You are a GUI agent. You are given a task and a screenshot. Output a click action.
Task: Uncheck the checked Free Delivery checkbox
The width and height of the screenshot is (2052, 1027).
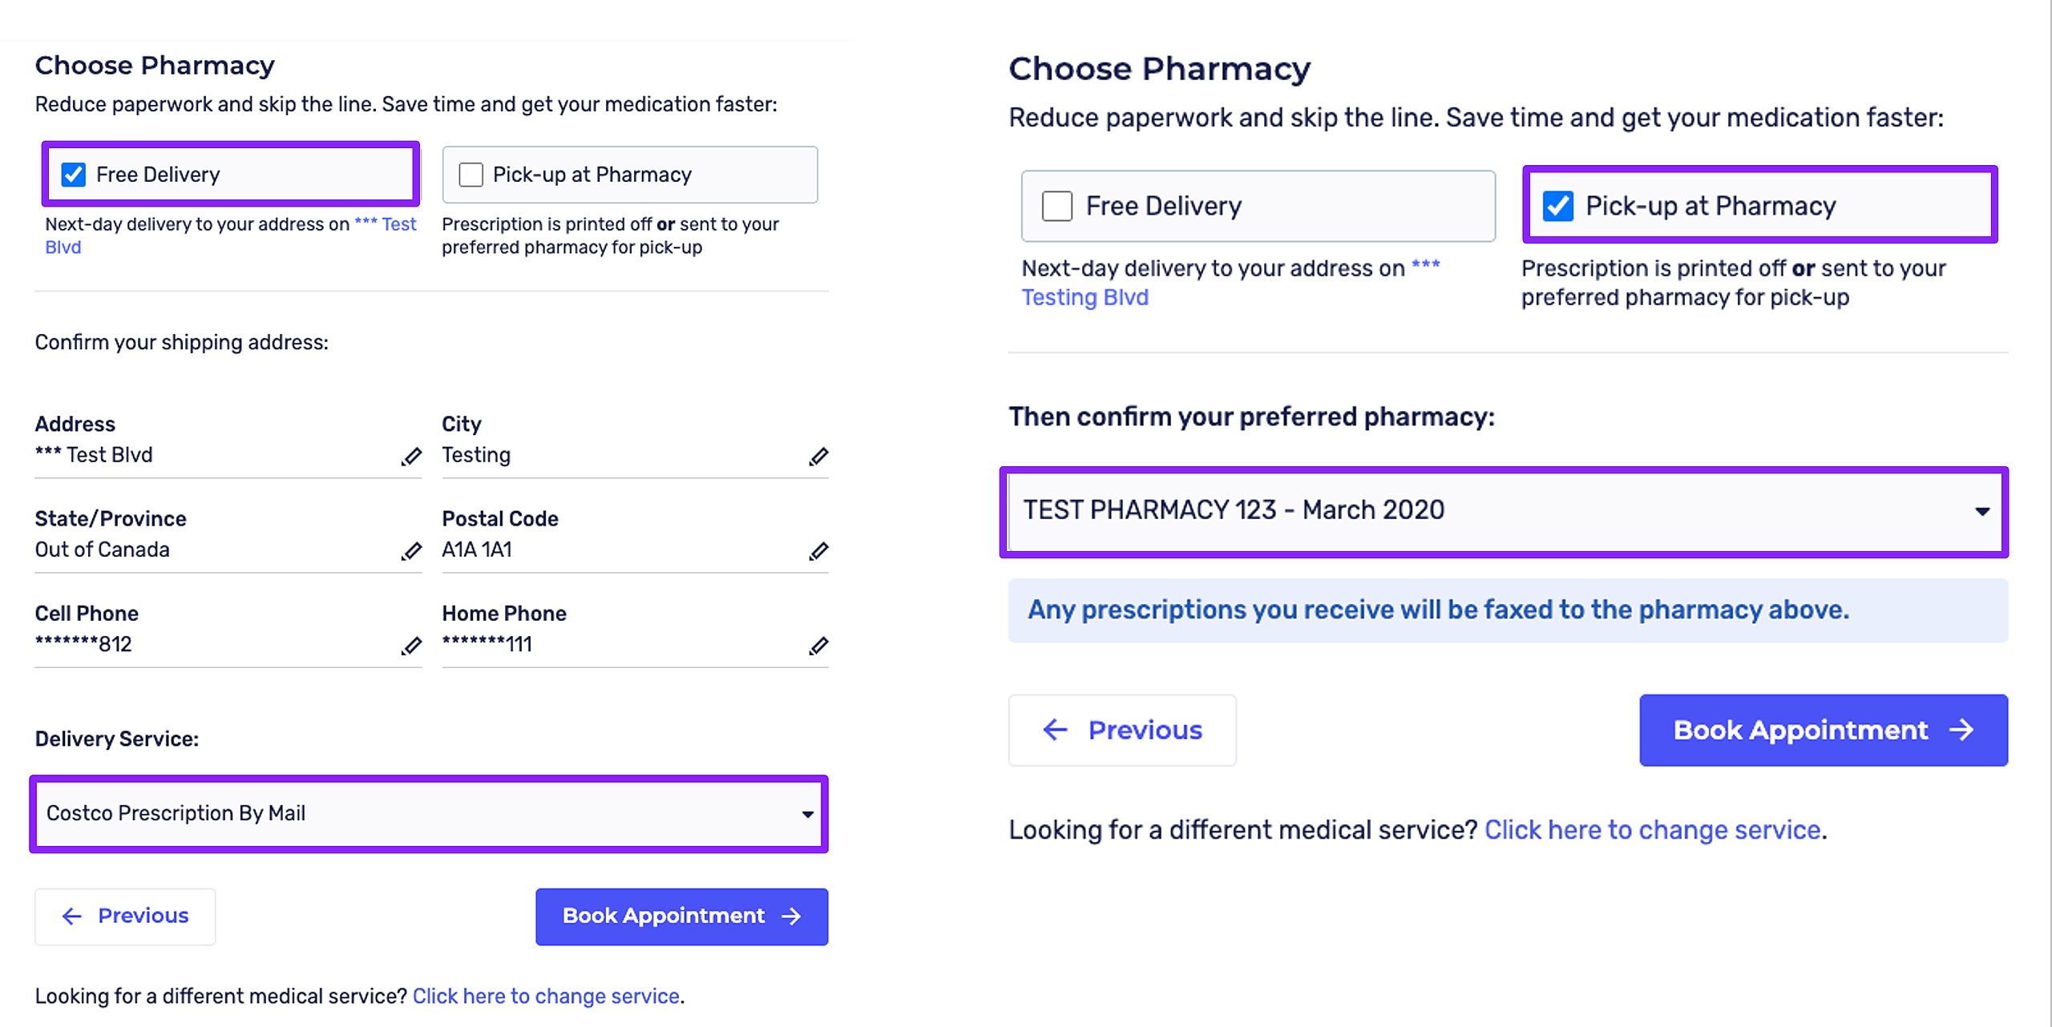74,175
